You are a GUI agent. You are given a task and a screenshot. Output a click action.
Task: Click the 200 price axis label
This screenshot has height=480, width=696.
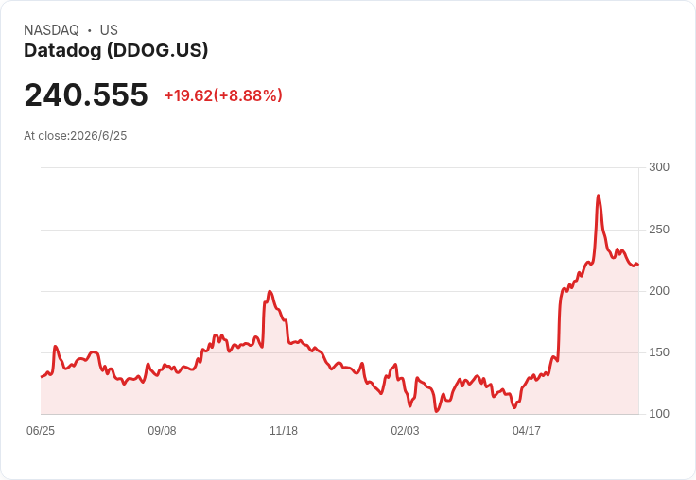tap(659, 291)
